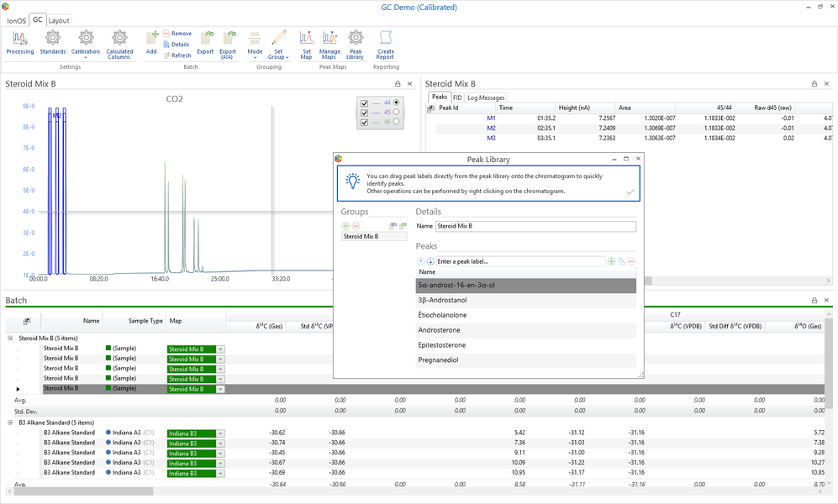Toggle the trace 46 checkbox
This screenshot has height=504, width=838.
pyautogui.click(x=364, y=123)
